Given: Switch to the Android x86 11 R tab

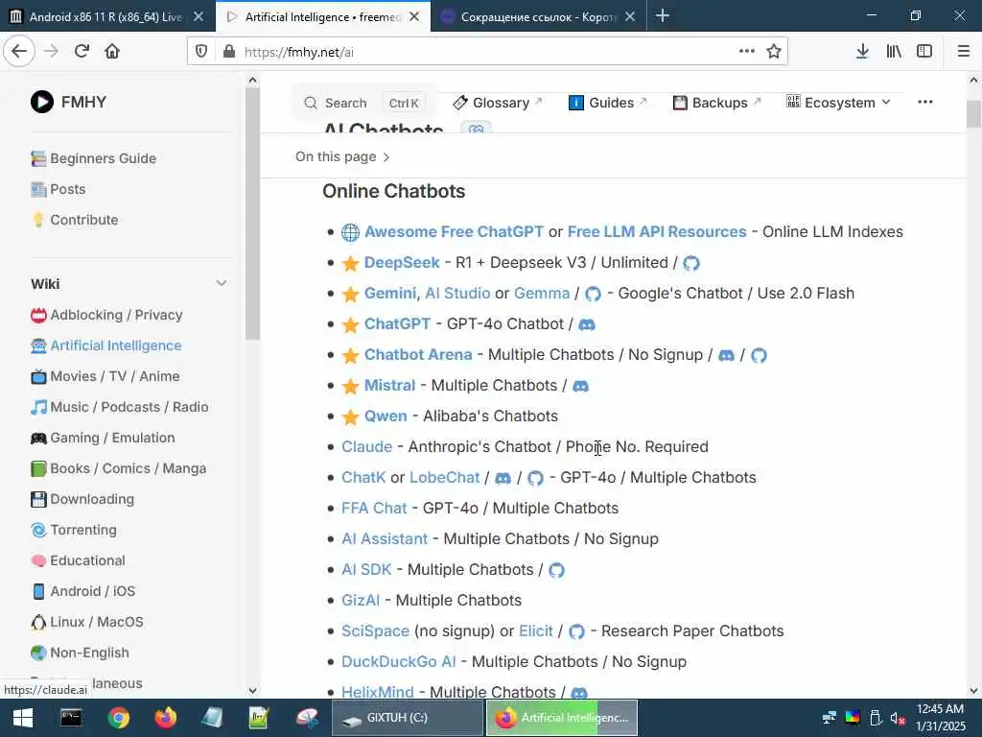Looking at the screenshot, I should [x=106, y=16].
